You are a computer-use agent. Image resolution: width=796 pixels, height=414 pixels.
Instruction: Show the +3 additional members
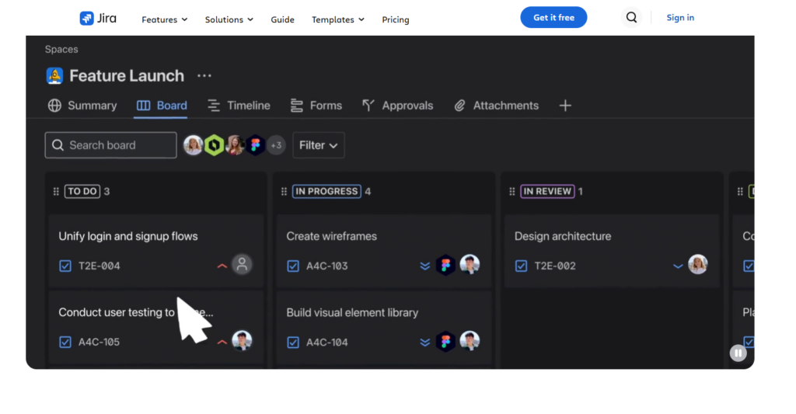click(276, 145)
